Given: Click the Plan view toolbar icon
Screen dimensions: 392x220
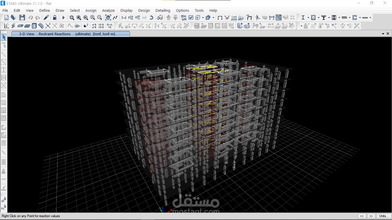Looking at the screenshot, I should pos(131,18).
